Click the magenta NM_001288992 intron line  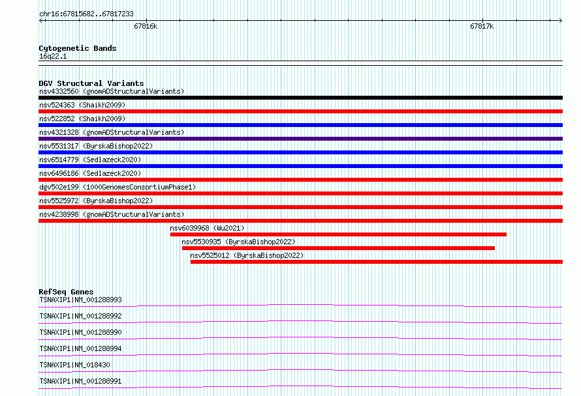click(x=300, y=322)
